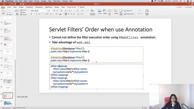Image resolution: width=194 pixels, height=109 pixels.
Task: Click the Share button
Action: 179,7
